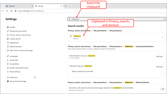Select the Settings browser tab
This screenshot has width=167, height=94.
point(48,6)
